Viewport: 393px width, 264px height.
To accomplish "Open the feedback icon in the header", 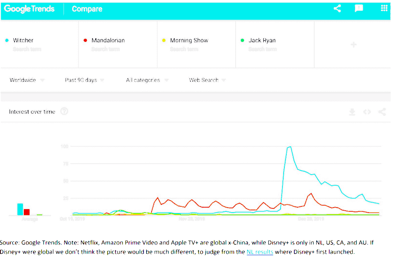I will [359, 8].
